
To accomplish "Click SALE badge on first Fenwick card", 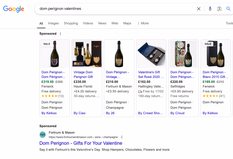I will [x=47, y=44].
